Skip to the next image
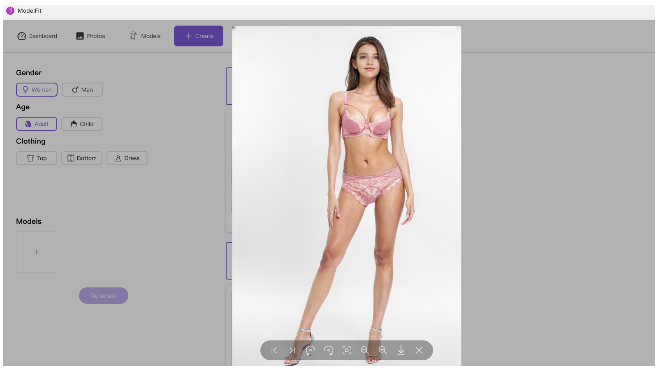The height and width of the screenshot is (370, 658). pos(292,350)
